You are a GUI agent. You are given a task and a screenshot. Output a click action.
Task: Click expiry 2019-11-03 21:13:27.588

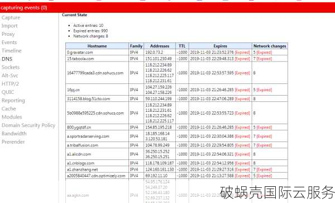point(212,176)
